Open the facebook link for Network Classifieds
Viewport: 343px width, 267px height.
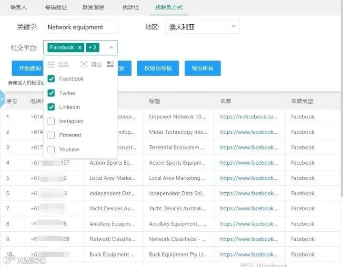coord(249,239)
